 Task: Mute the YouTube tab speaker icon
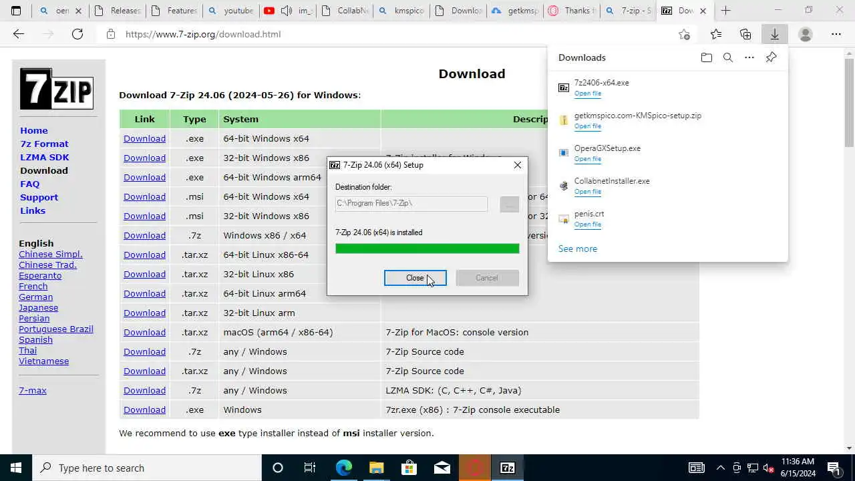pyautogui.click(x=287, y=11)
